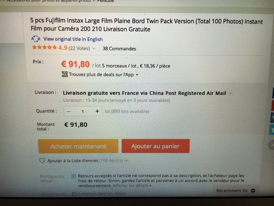Expand the wishlist dropdown arrow after '168 Ajouts'
Screen dimensions: 274x206
(127, 160)
